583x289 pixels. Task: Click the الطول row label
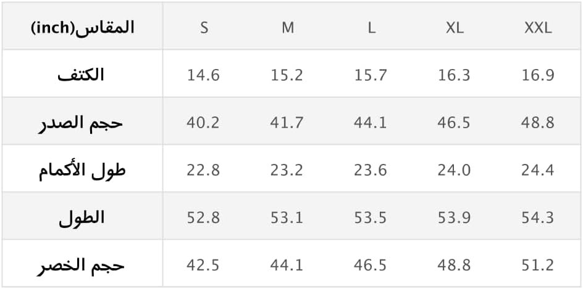pyautogui.click(x=82, y=218)
